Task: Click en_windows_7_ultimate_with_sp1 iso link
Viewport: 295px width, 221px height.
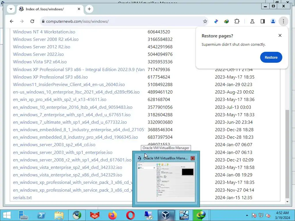Action: click(70, 122)
